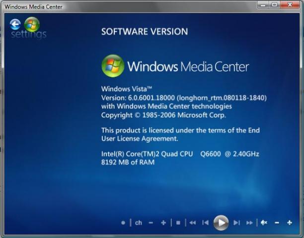Start recording with the record button
This screenshot has height=238, width=304.
123,223
